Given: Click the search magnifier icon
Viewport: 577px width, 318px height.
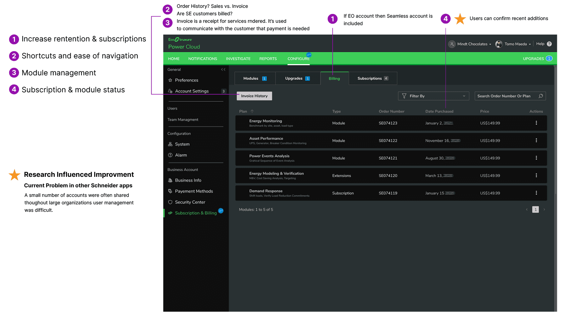Looking at the screenshot, I should click(x=541, y=96).
